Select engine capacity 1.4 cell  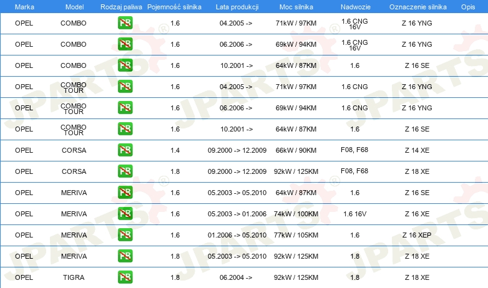point(175,150)
